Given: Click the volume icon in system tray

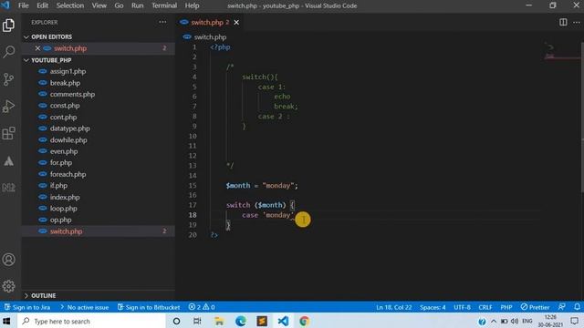Looking at the screenshot, I should (x=515, y=321).
